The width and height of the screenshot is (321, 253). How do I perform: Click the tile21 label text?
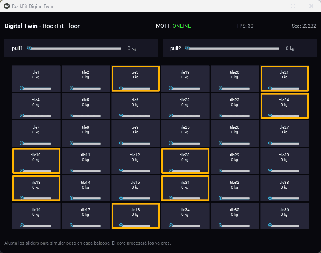coord(284,72)
